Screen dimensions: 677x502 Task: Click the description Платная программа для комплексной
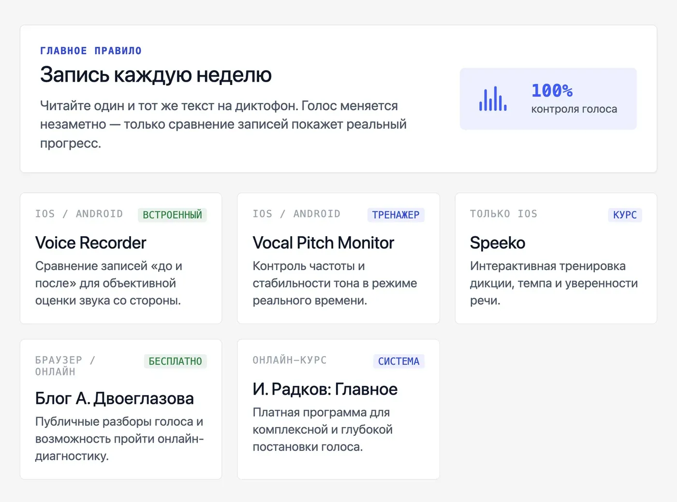[x=323, y=430]
